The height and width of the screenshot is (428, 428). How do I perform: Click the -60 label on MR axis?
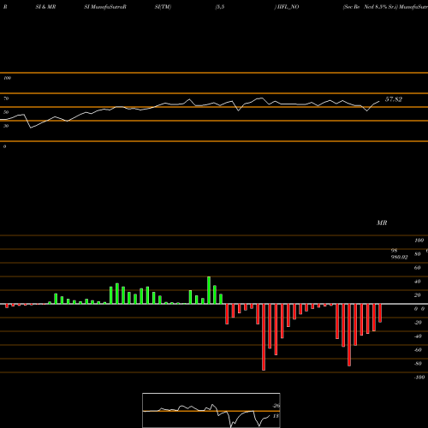pyautogui.click(x=418, y=349)
